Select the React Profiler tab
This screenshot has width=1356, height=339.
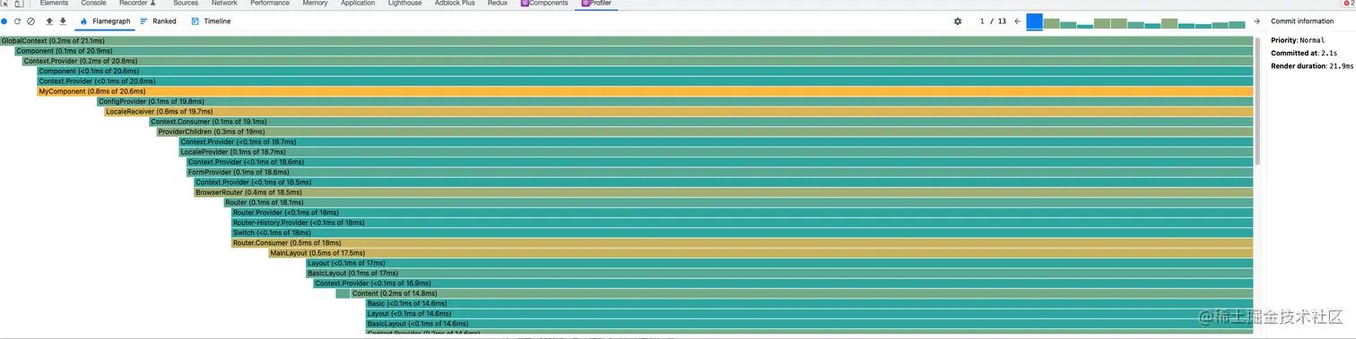596,4
